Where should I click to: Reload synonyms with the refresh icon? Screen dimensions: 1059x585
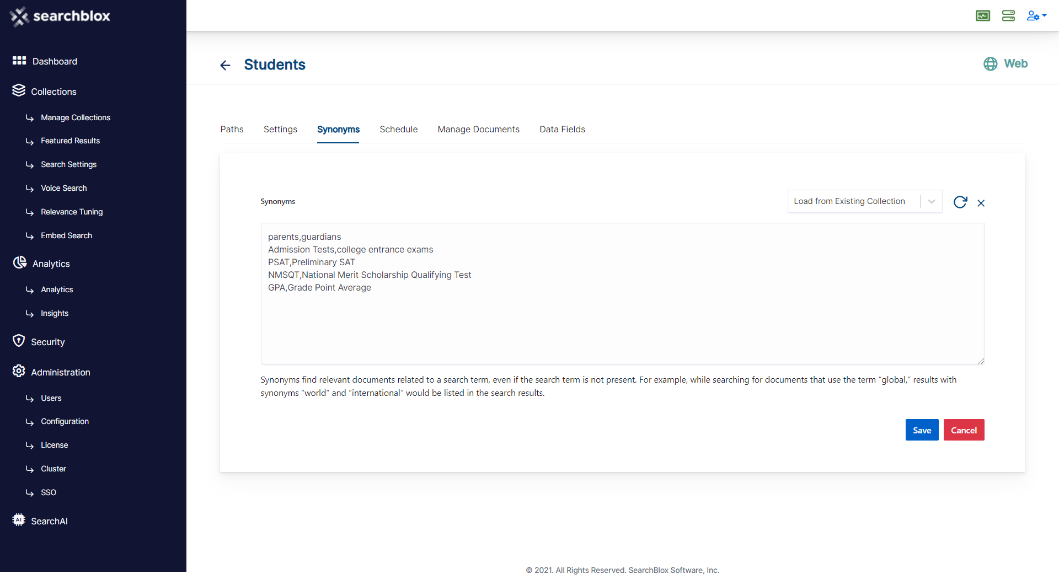point(960,202)
